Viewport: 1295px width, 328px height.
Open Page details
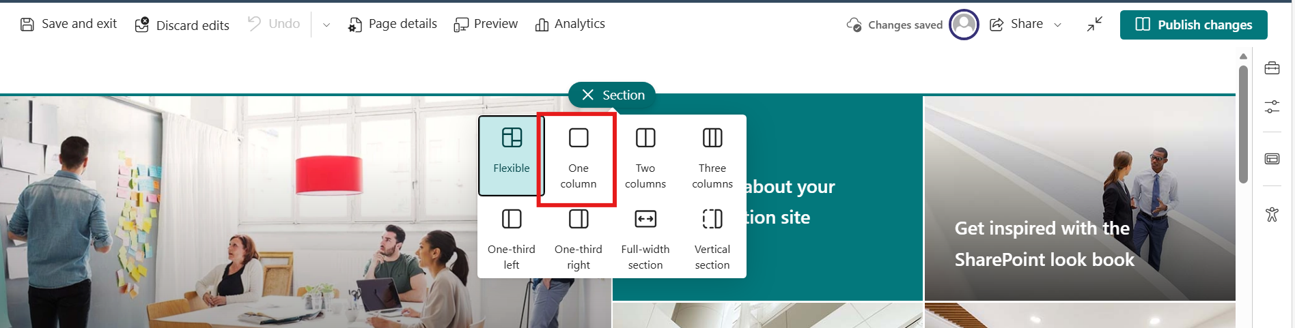click(393, 25)
